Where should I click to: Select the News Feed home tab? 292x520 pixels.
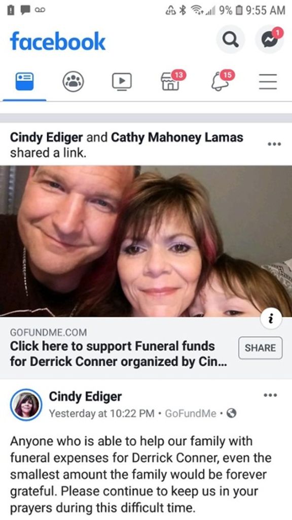point(24,81)
